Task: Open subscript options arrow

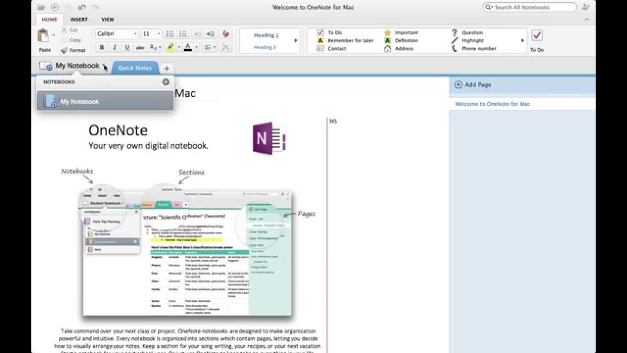Action: click(160, 48)
